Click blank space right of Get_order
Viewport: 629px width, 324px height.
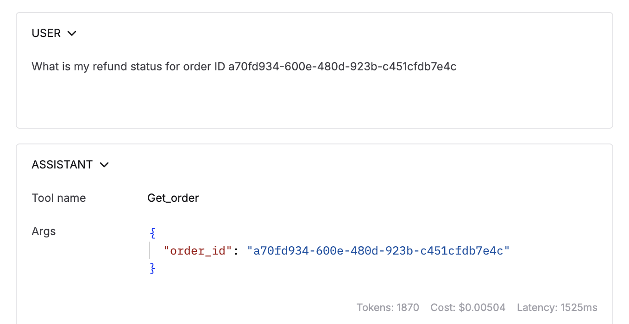398,198
